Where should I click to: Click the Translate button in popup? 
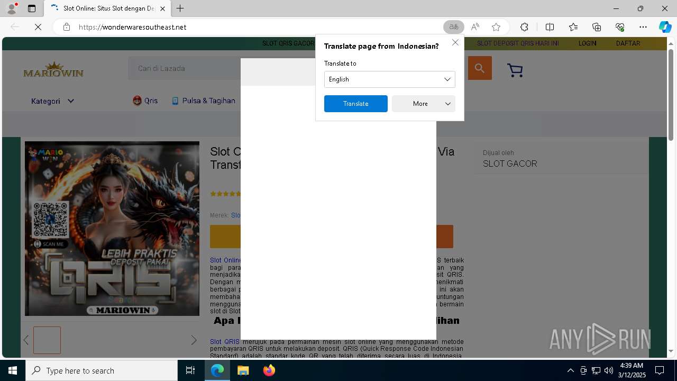pos(355,104)
